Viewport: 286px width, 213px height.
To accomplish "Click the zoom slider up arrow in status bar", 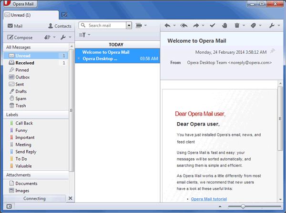I will pos(220,206).
